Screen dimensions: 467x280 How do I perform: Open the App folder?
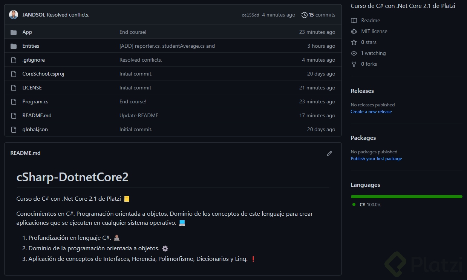coord(27,32)
